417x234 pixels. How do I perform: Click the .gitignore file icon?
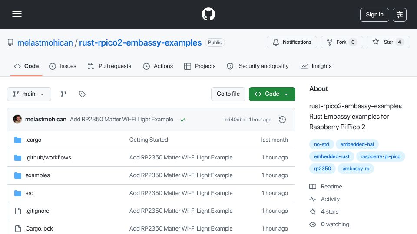18,211
